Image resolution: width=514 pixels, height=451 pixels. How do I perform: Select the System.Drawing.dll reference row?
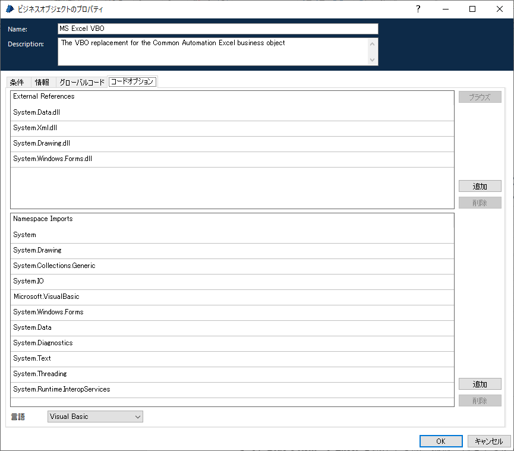(232, 144)
